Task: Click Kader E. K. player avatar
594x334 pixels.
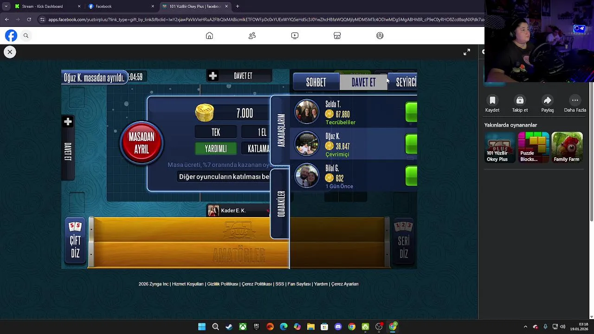Action: coord(213,211)
